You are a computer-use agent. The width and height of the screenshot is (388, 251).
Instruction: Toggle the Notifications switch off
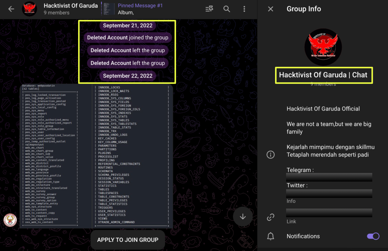373,236
